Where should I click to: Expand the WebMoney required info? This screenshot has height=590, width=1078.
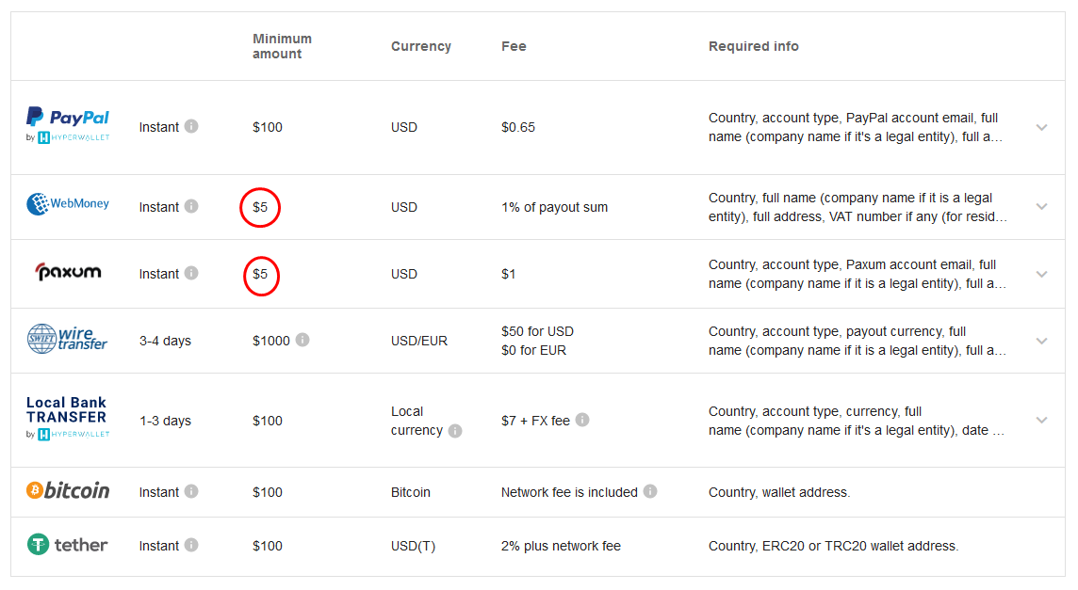click(1041, 206)
